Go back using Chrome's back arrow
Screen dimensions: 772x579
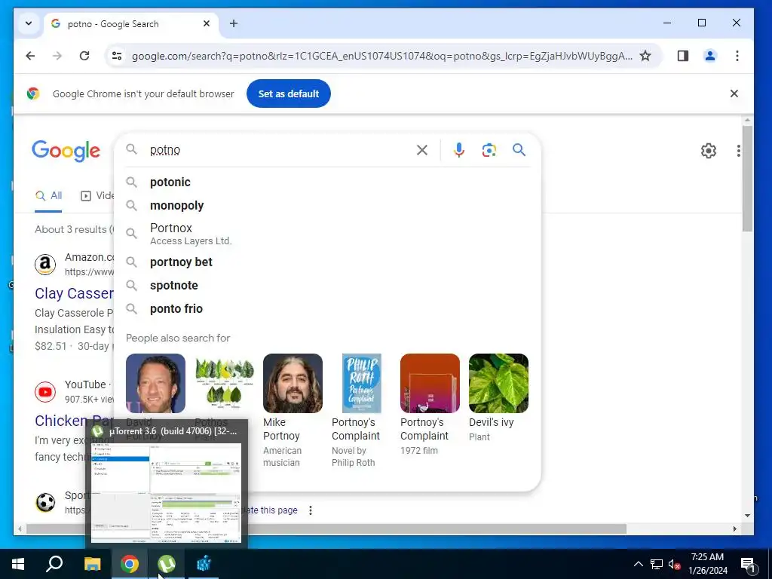[30, 56]
